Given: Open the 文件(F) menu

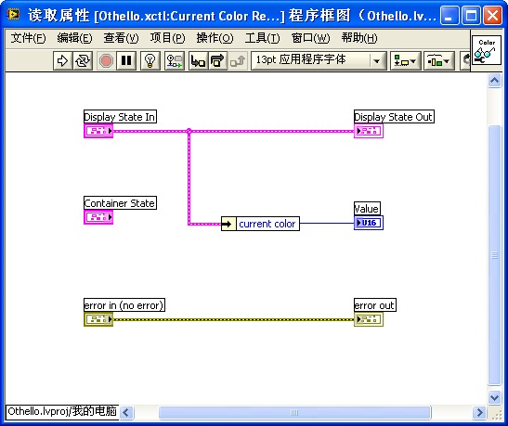Looking at the screenshot, I should 28,38.
